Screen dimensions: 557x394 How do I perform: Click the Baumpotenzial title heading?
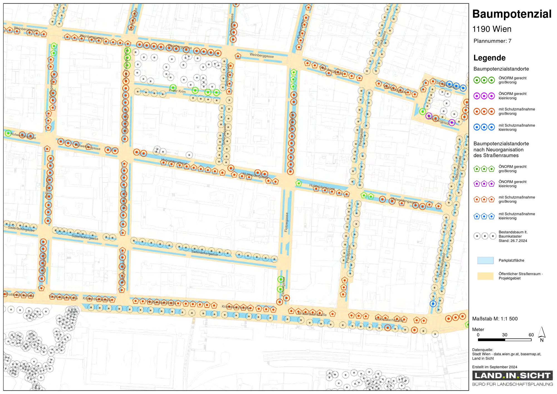point(512,14)
